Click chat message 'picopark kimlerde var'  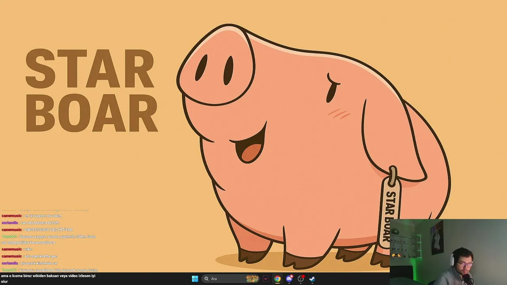click(39, 263)
